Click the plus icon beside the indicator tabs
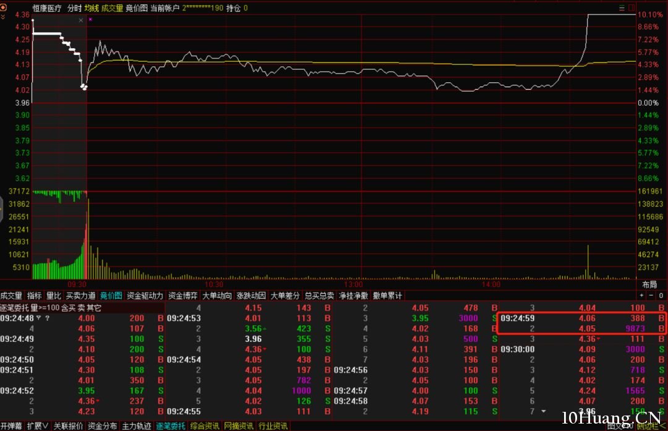The width and height of the screenshot is (668, 431). [x=641, y=296]
